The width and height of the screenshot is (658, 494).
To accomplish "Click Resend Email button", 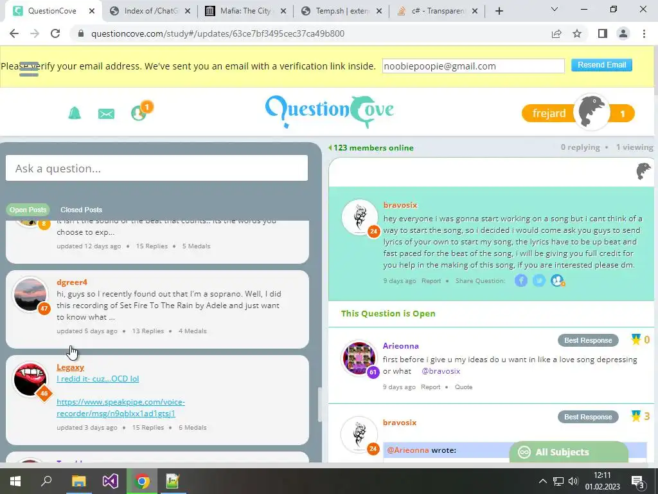I will (x=601, y=65).
